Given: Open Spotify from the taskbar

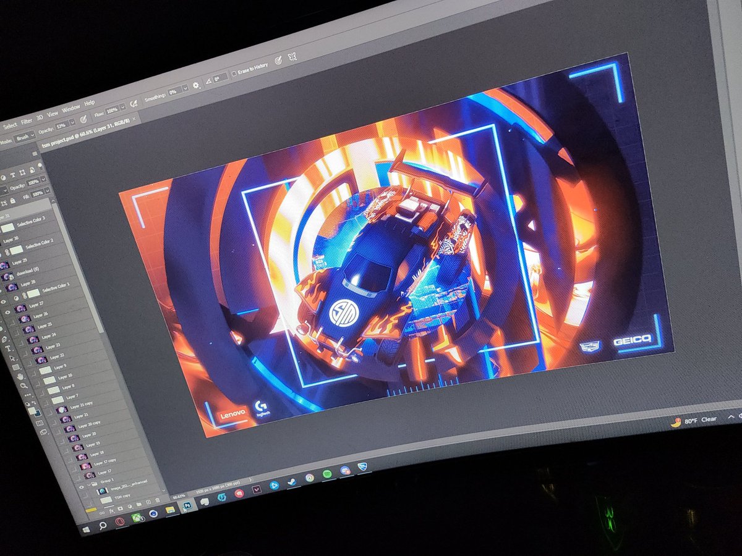Looking at the screenshot, I should click(x=327, y=474).
